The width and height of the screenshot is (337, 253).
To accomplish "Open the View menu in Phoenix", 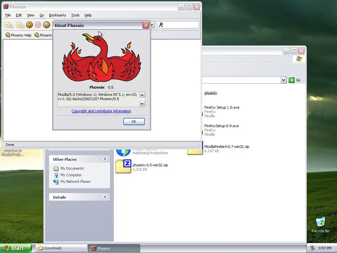I will click(31, 15).
